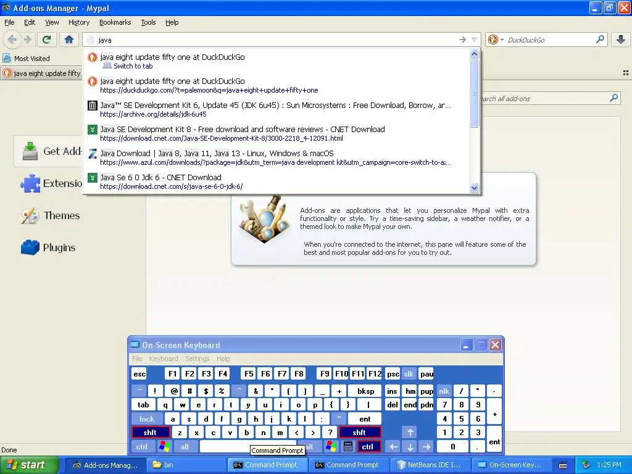Select the Themes category

[51, 215]
